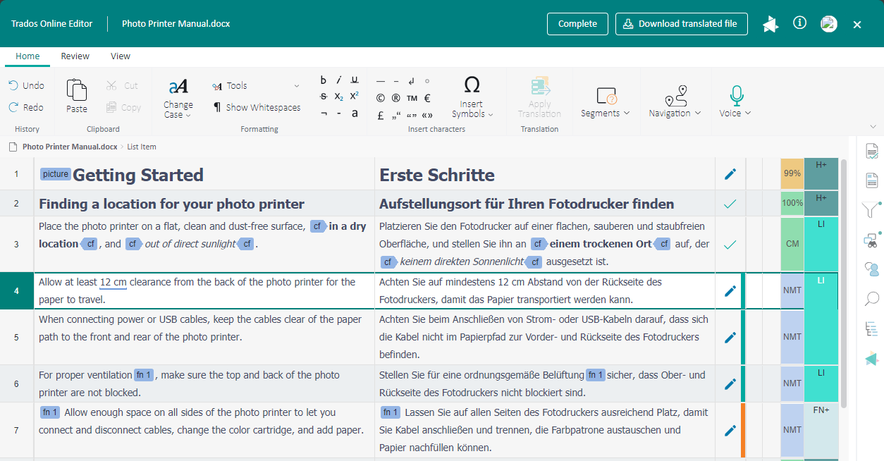884x461 pixels.
Task: Open the Navigation dropdown menu
Action: click(675, 113)
